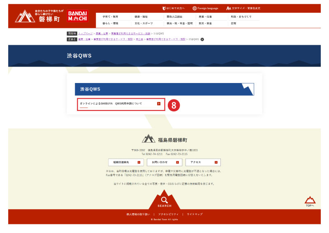Click the 磐梯町 mountain logo in header
This screenshot has width=329, height=233.
click(x=38, y=16)
